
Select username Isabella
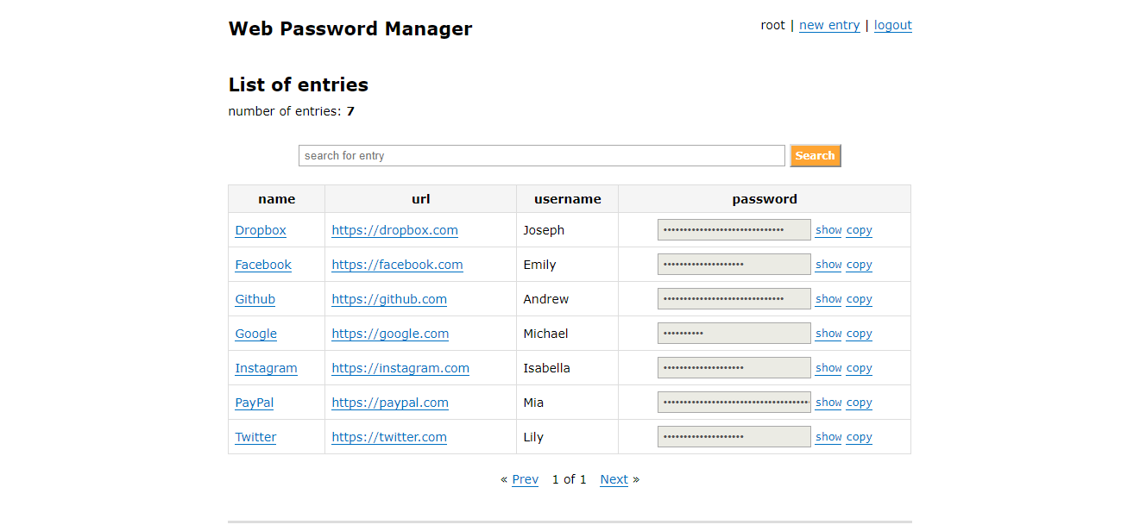pyautogui.click(x=546, y=368)
